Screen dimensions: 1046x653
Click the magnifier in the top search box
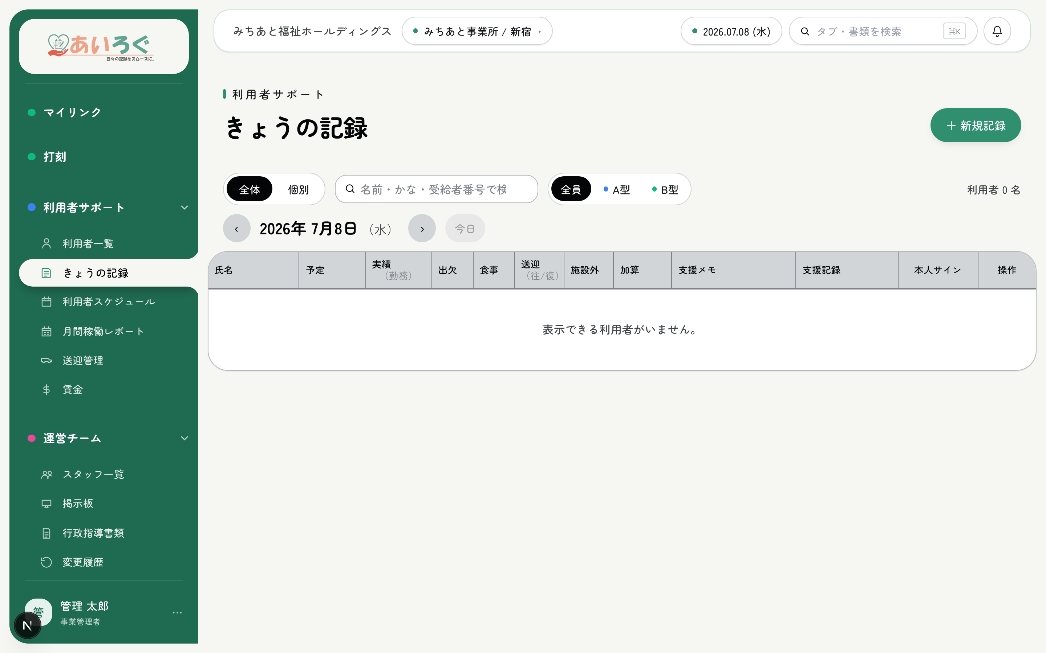pyautogui.click(x=805, y=31)
